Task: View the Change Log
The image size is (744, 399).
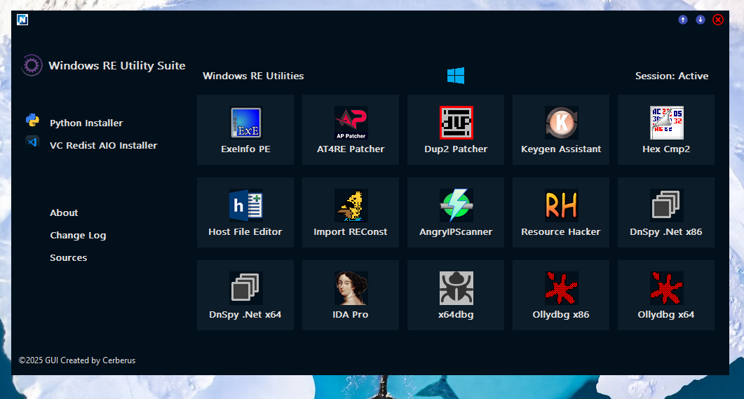Action: 78,236
